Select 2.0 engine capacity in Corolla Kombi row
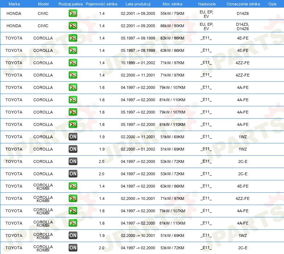This screenshot has height=254, width=284. pos(101,248)
